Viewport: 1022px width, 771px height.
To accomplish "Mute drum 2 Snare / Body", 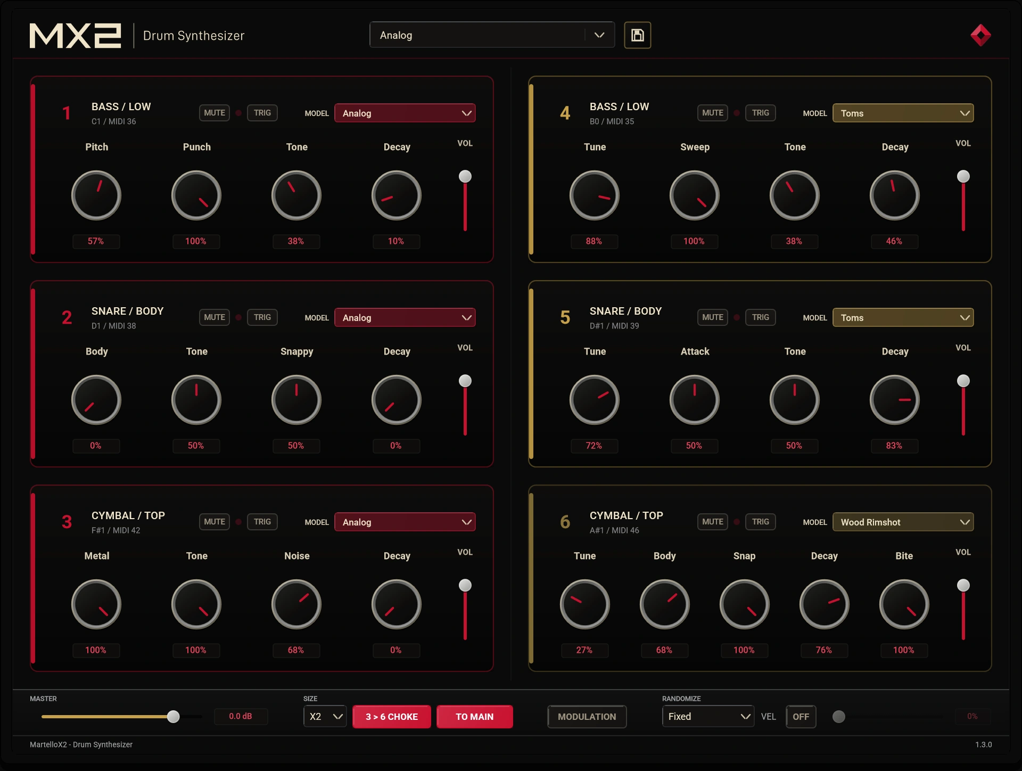I will (215, 317).
